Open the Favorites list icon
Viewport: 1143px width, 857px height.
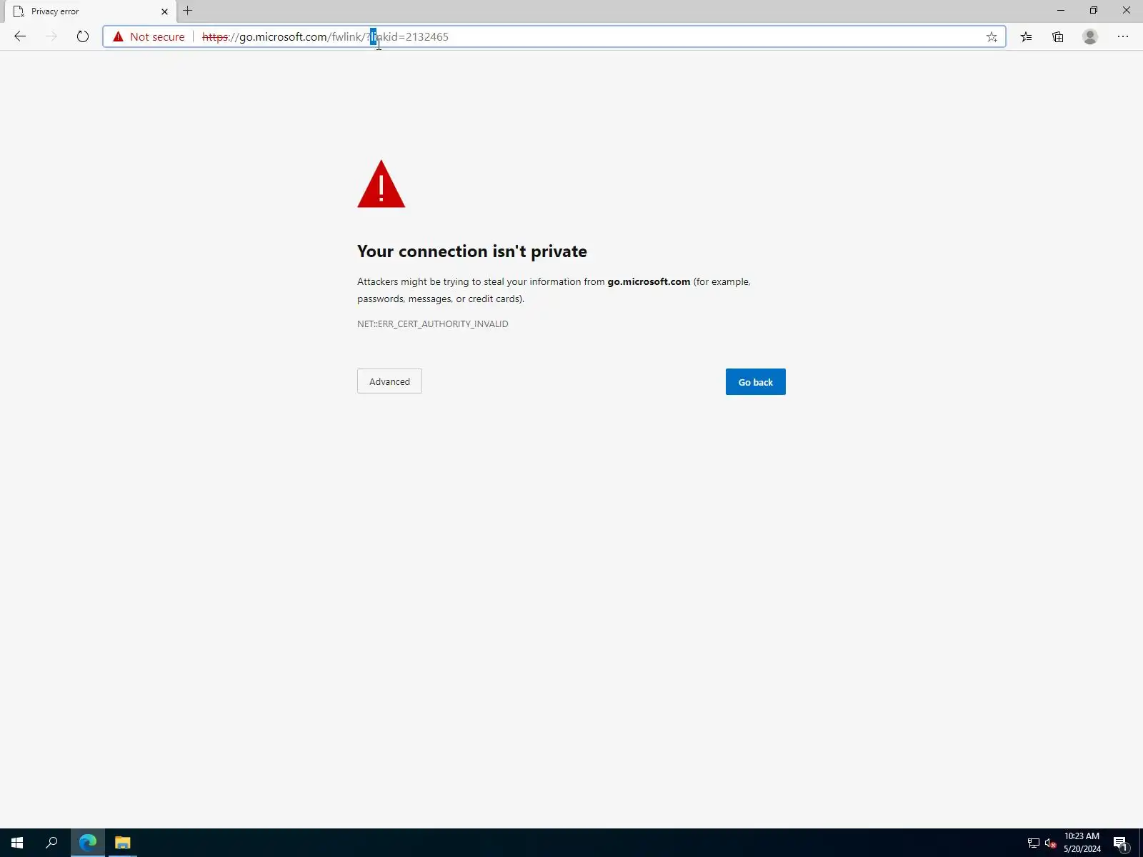click(1027, 36)
